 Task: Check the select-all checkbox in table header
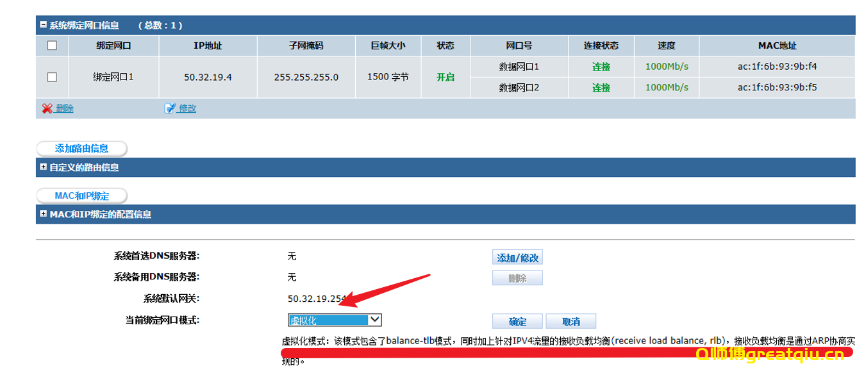tap(52, 46)
